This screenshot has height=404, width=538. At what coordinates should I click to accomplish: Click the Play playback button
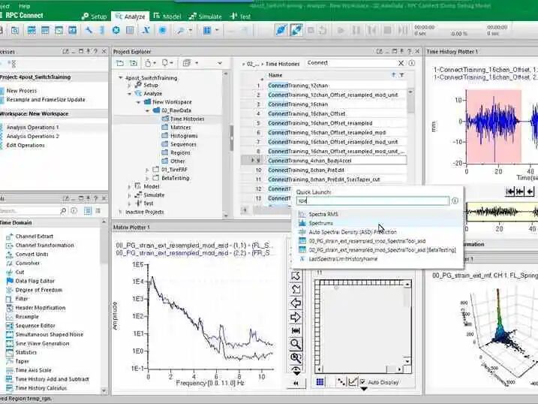click(x=341, y=31)
